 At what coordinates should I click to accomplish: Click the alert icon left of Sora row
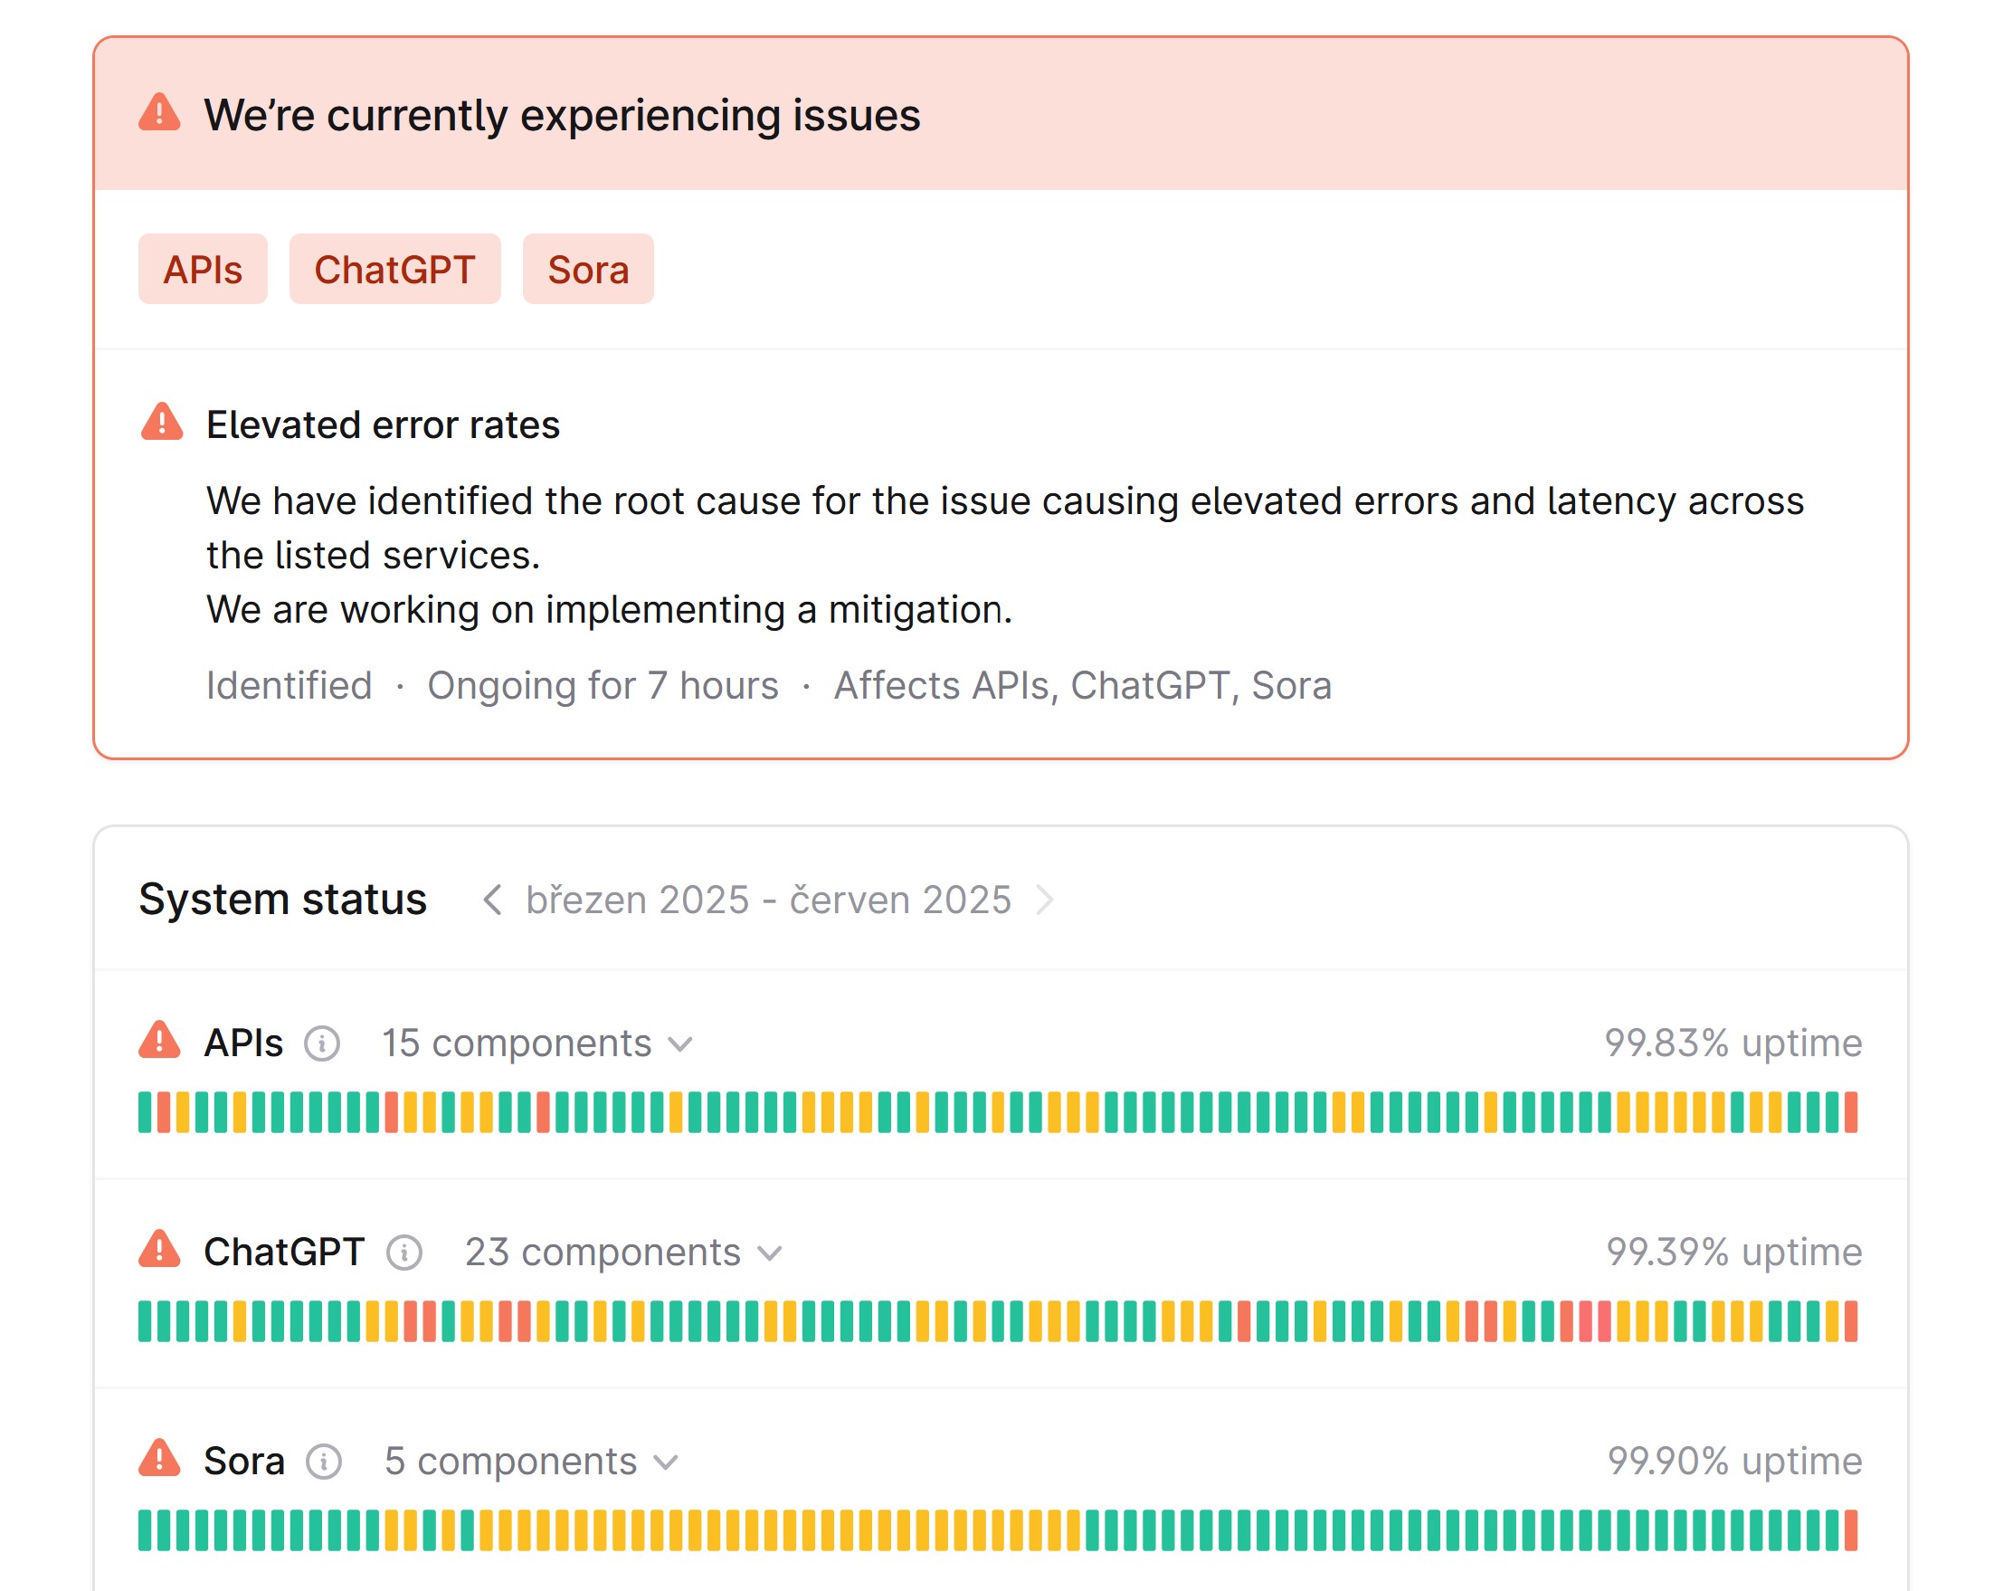tap(160, 1460)
